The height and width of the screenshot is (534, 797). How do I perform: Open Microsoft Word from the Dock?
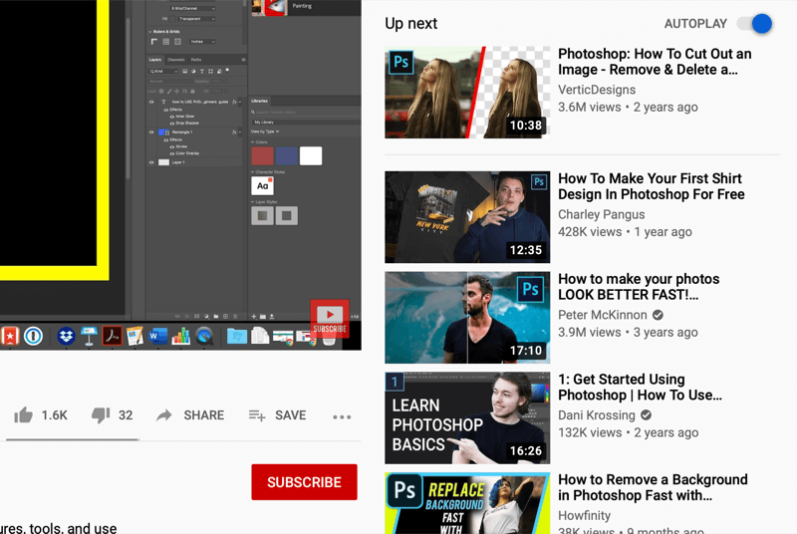(157, 336)
